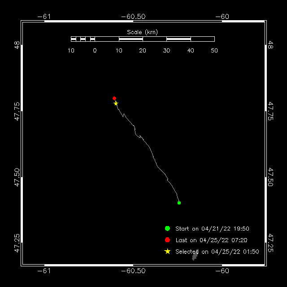Click the red last position marker on track

pos(114,98)
